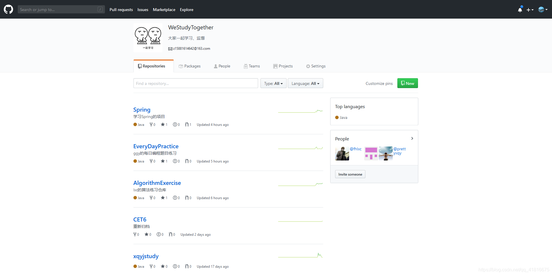Open Explore in the top navigation
552x275 pixels.
pyautogui.click(x=187, y=10)
